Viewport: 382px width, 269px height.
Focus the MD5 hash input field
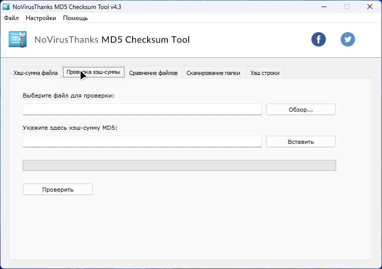(142, 141)
